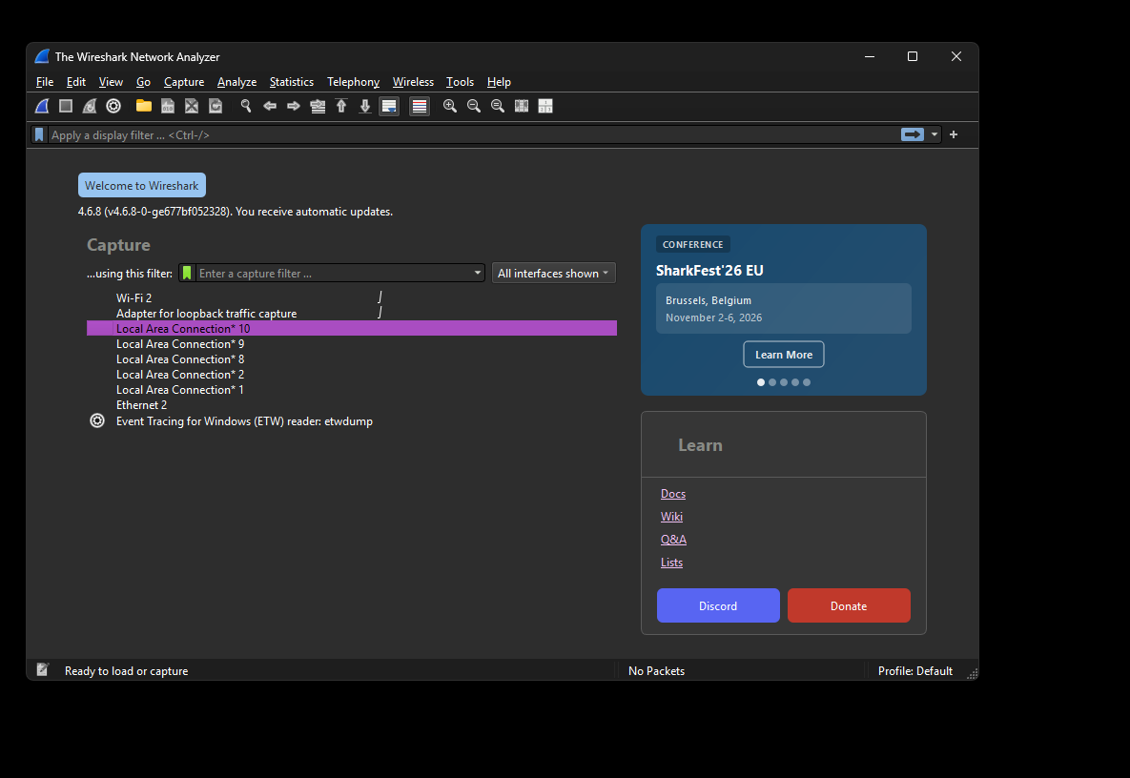Image resolution: width=1130 pixels, height=778 pixels.
Task: Jump to last packet down-arrow icon
Action: point(365,106)
